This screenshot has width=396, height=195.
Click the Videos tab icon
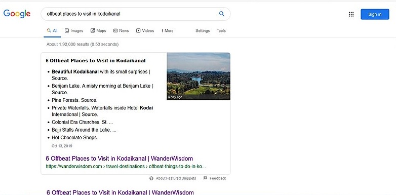pyautogui.click(x=138, y=30)
